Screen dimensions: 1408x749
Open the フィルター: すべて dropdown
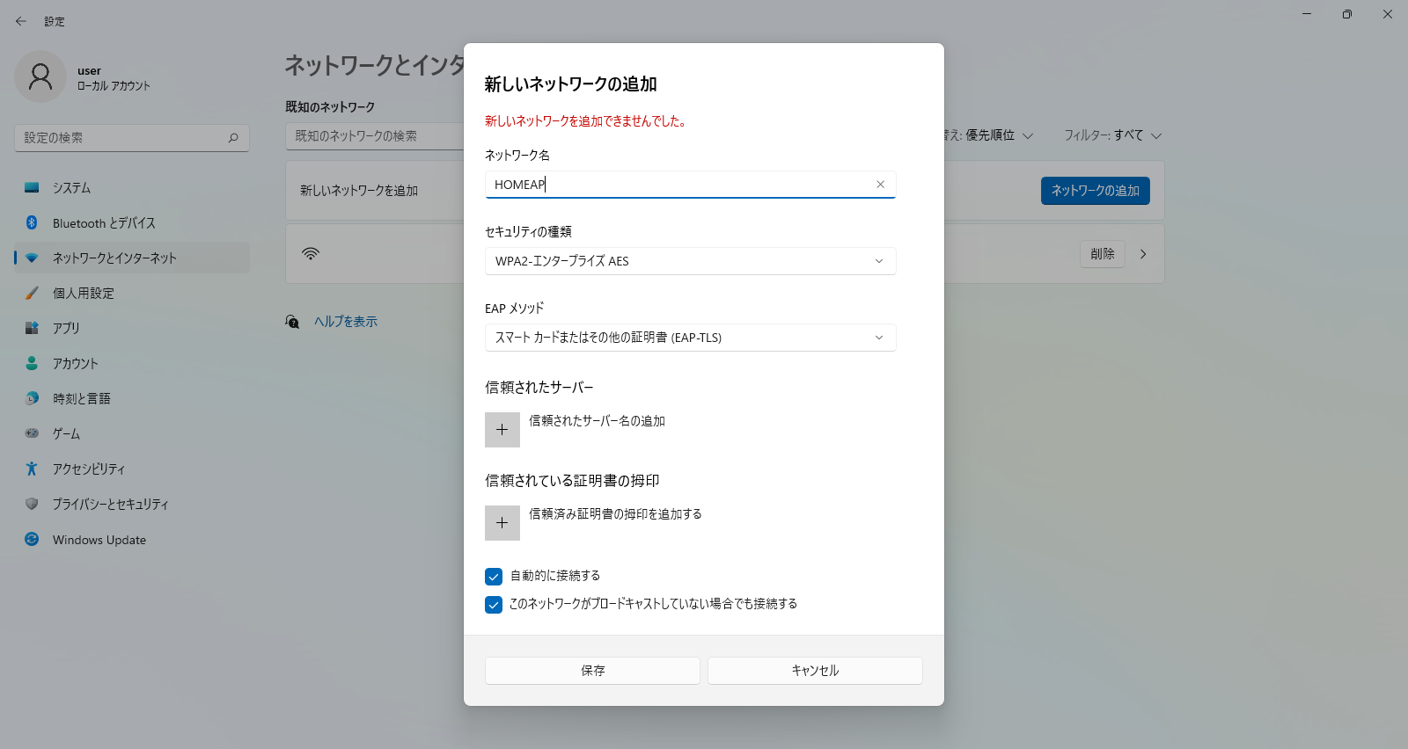[x=1113, y=135]
